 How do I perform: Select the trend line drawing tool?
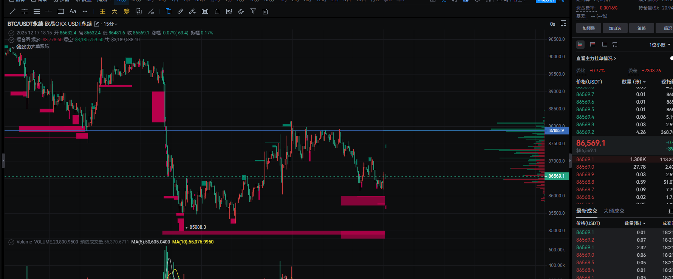click(x=12, y=11)
